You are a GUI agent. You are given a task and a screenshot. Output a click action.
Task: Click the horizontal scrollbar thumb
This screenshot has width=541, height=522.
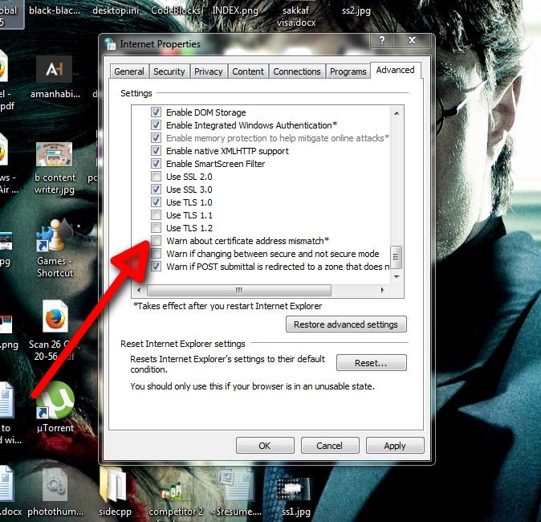[239, 290]
